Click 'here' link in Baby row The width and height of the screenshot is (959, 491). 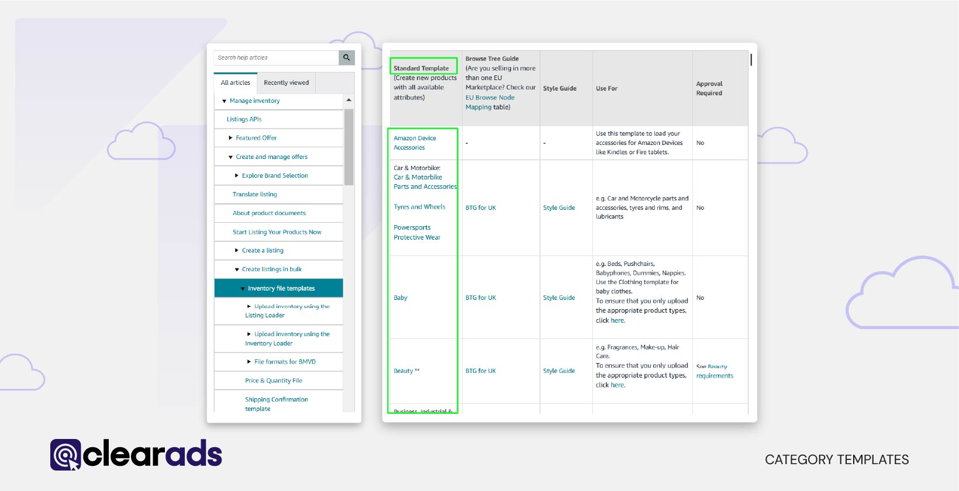click(x=618, y=320)
